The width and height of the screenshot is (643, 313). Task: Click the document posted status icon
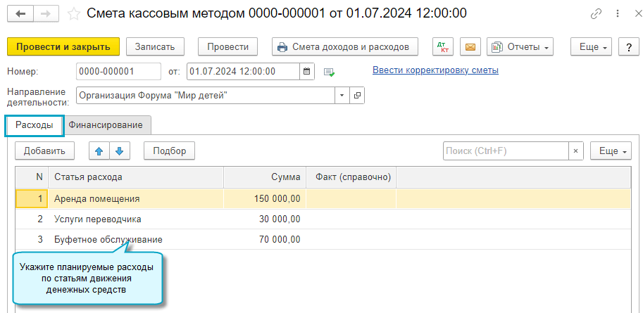[329, 72]
